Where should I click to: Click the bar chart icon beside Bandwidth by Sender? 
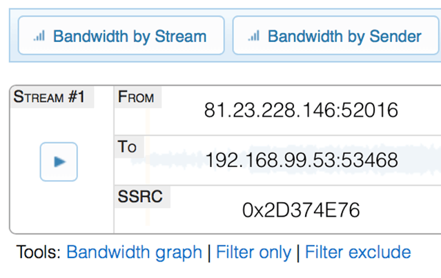254,36
